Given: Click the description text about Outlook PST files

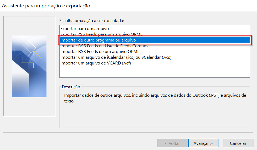Looking at the screenshot, I should pyautogui.click(x=155, y=98).
